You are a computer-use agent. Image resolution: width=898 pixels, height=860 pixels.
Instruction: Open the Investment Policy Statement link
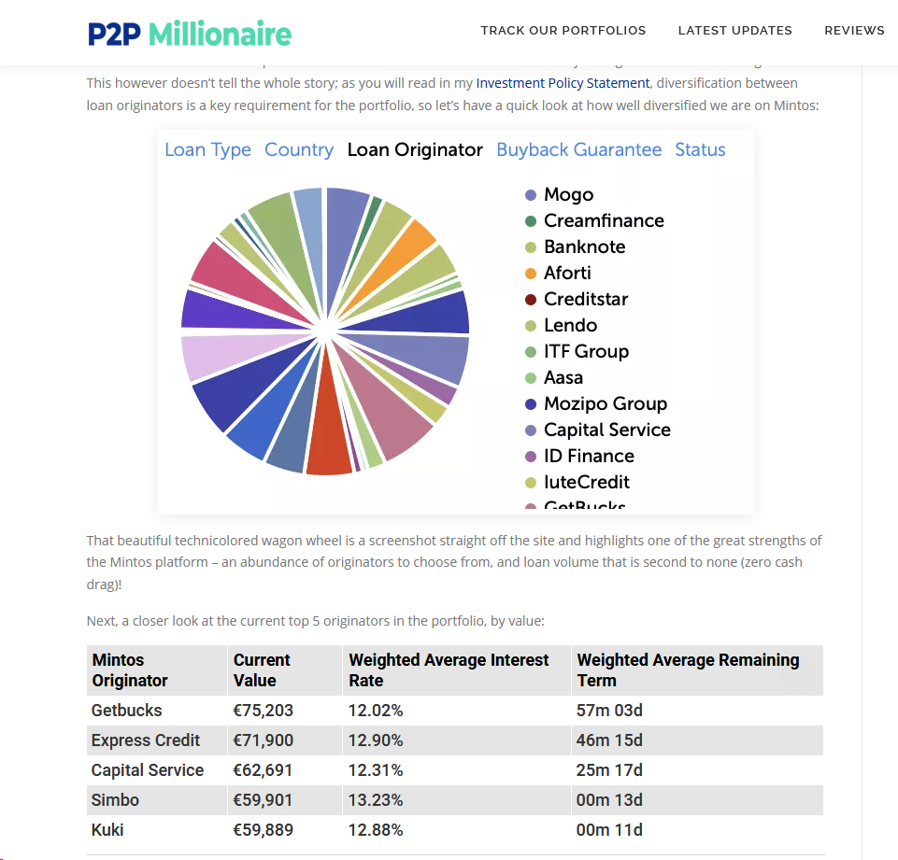(x=563, y=83)
